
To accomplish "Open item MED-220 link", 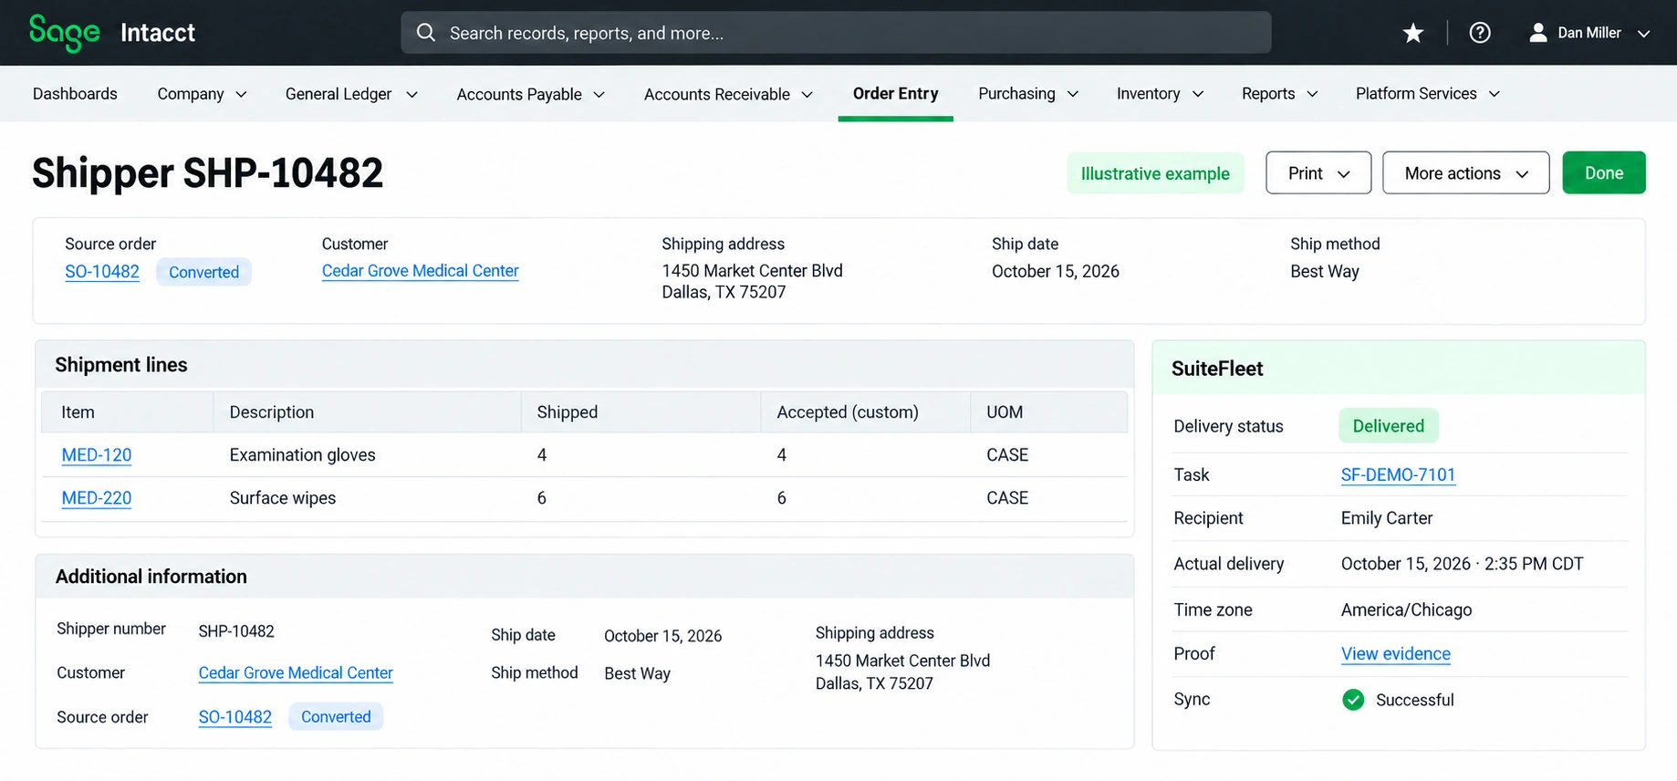I will [x=97, y=498].
